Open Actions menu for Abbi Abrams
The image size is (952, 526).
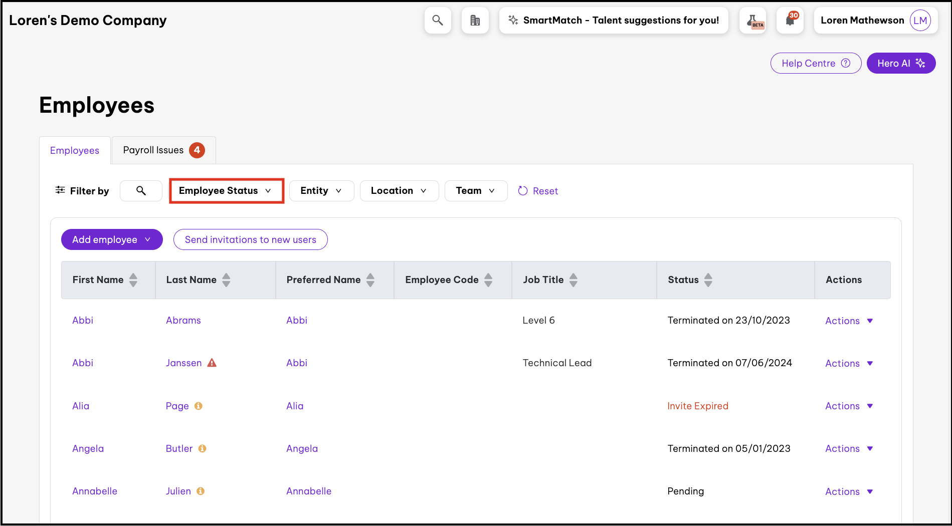tap(849, 321)
